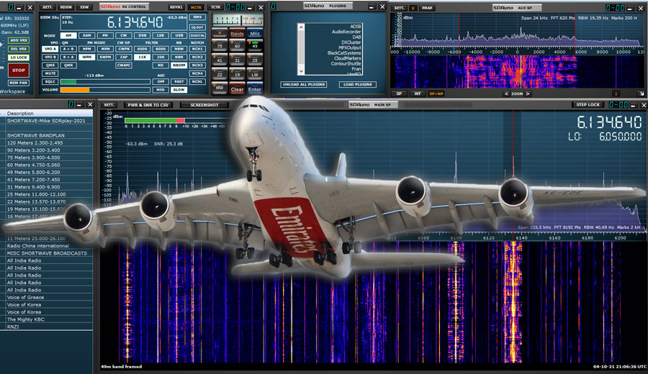648x374 pixels.
Task: Select the 60 meter band key
Action: [x=237, y=45]
